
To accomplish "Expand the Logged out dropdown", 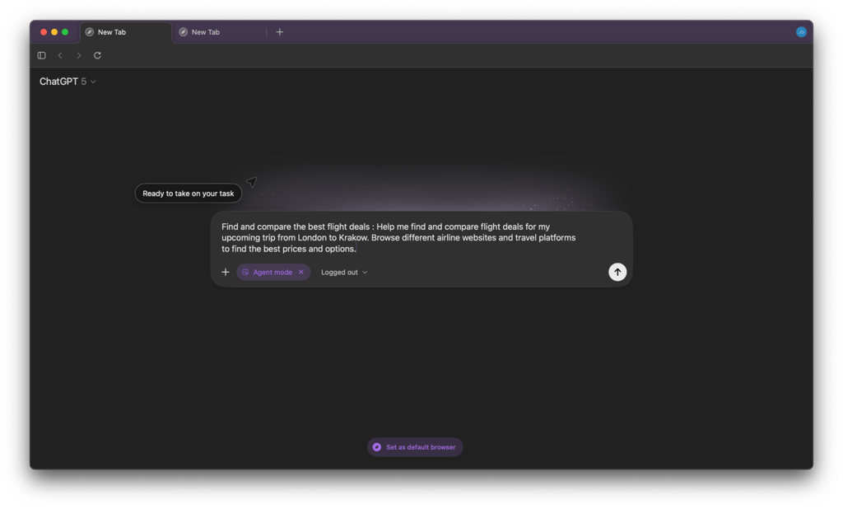I will coord(344,273).
